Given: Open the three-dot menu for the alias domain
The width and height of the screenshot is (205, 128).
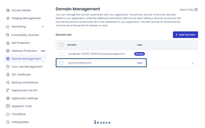Looking at the screenshot, I should [x=193, y=63].
